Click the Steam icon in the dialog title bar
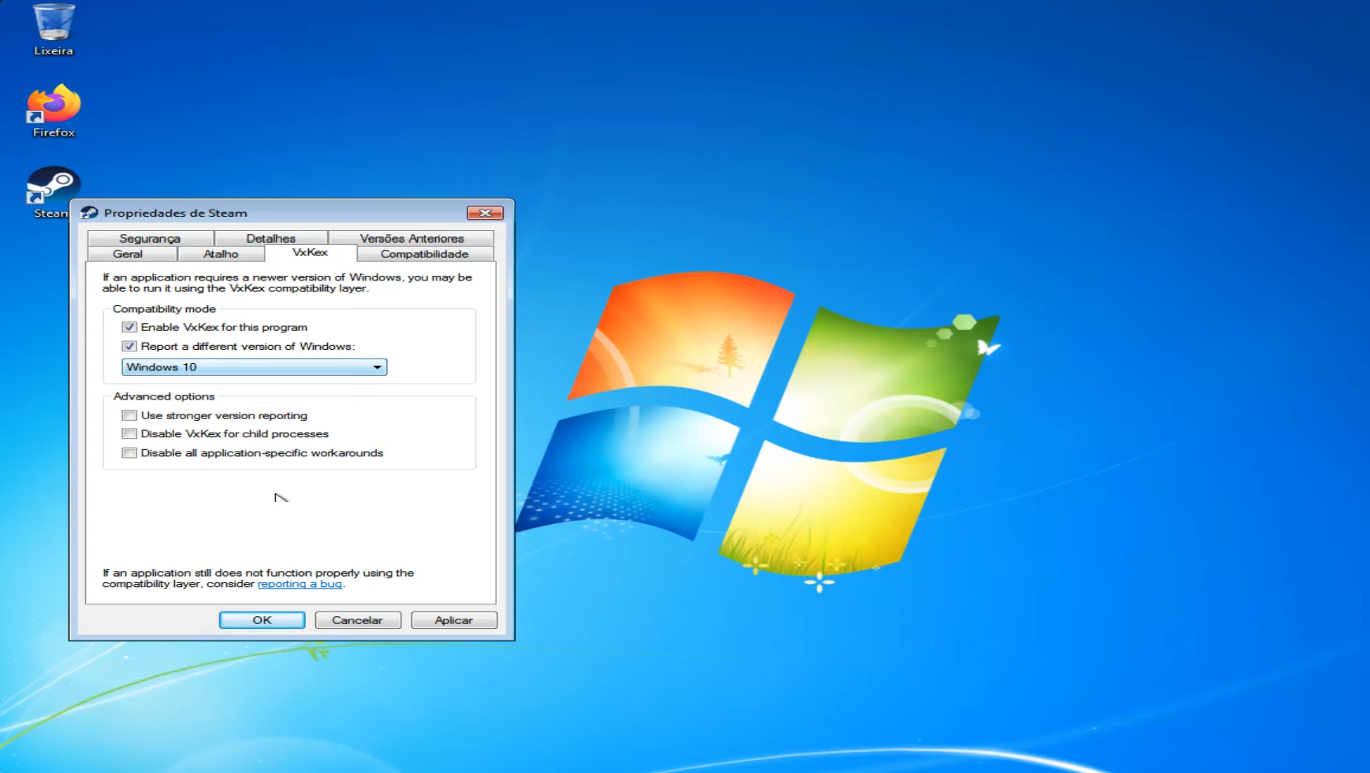1370x773 pixels. tap(87, 213)
